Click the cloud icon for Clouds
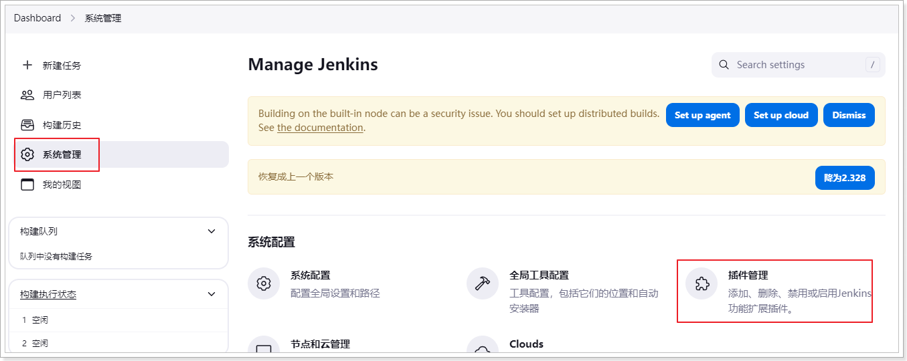The height and width of the screenshot is (361, 907). pos(483,348)
